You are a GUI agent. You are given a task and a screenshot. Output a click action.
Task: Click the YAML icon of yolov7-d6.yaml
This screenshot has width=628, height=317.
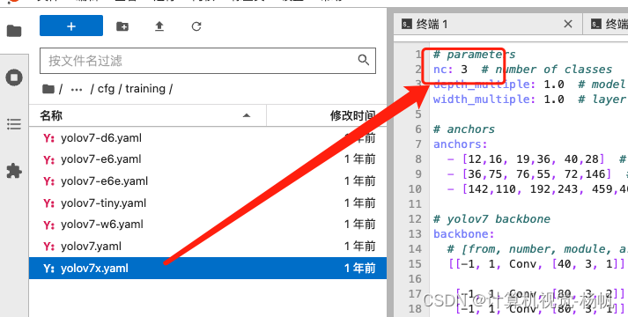[x=48, y=138]
